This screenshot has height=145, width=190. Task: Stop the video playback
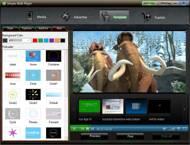click(x=87, y=129)
